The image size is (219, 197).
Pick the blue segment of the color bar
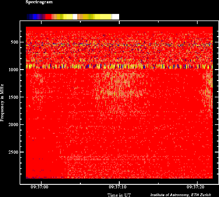pos(35,17)
